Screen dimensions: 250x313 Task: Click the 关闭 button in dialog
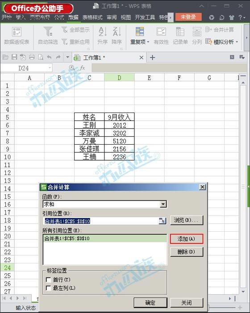187,303
